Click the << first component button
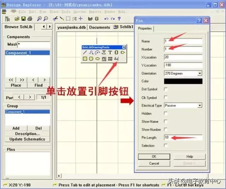Screen dimensions: 226x189 pos(11,80)
